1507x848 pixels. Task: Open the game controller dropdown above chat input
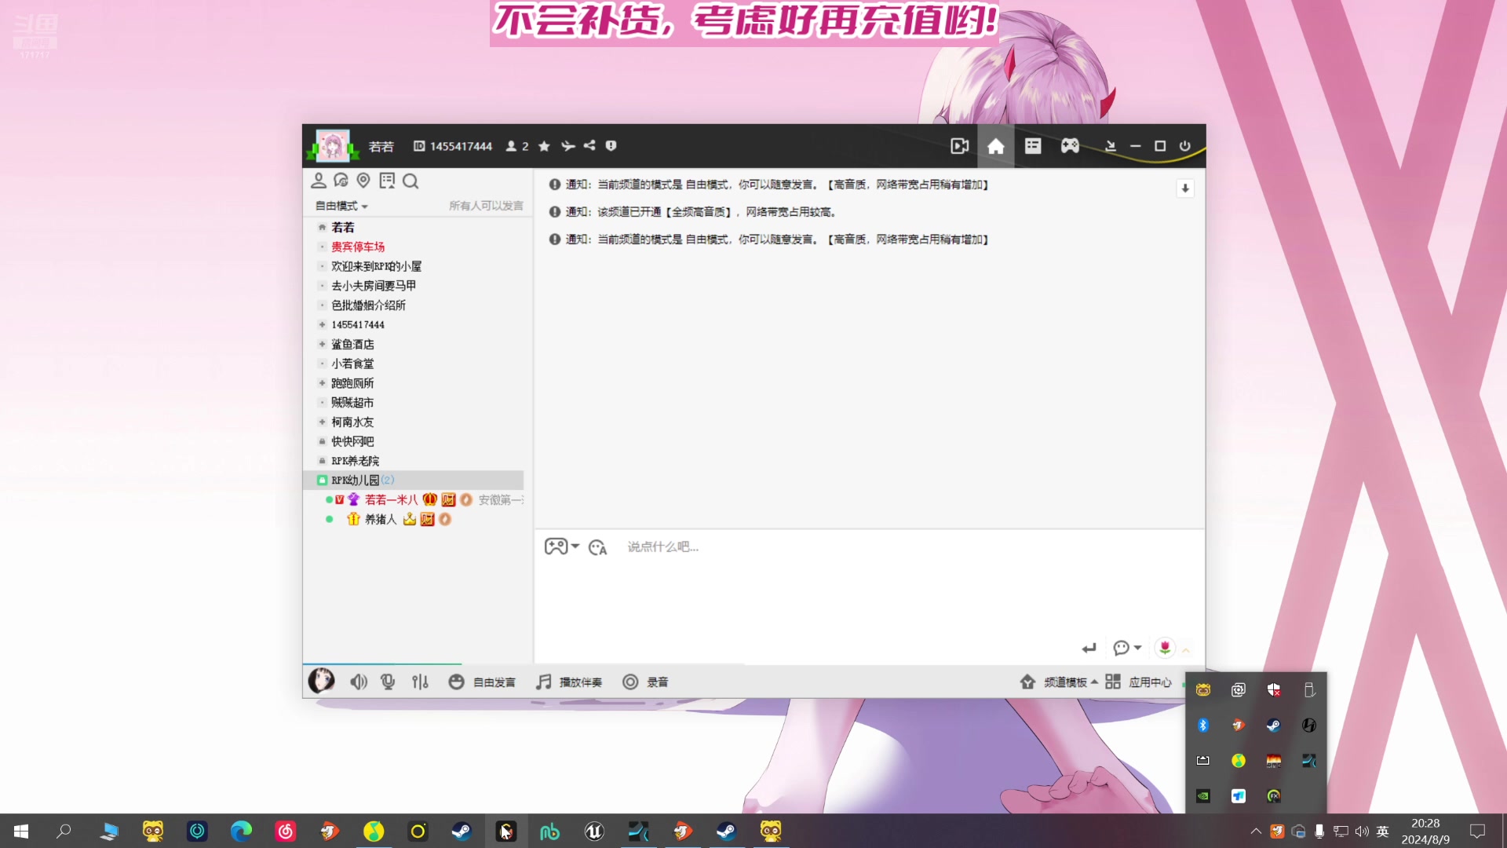click(x=562, y=546)
